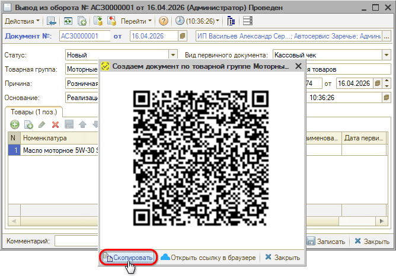Click the copy row icon in goods toolbar
396x276 pixels.
click(x=27, y=125)
